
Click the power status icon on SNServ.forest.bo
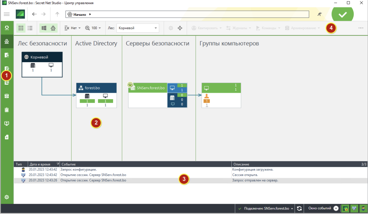pos(130,84)
